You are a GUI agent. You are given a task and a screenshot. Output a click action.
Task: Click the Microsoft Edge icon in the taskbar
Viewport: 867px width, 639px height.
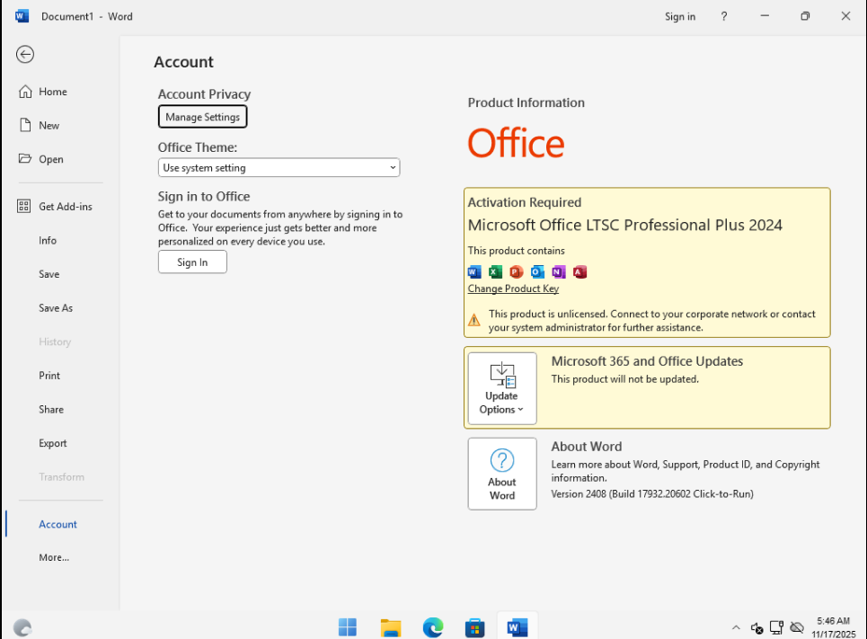pyautogui.click(x=433, y=627)
